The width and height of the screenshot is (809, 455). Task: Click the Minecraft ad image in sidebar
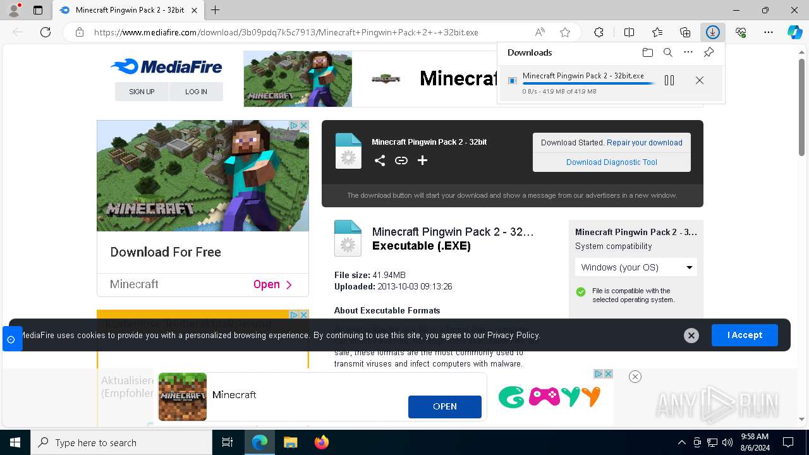pyautogui.click(x=203, y=176)
